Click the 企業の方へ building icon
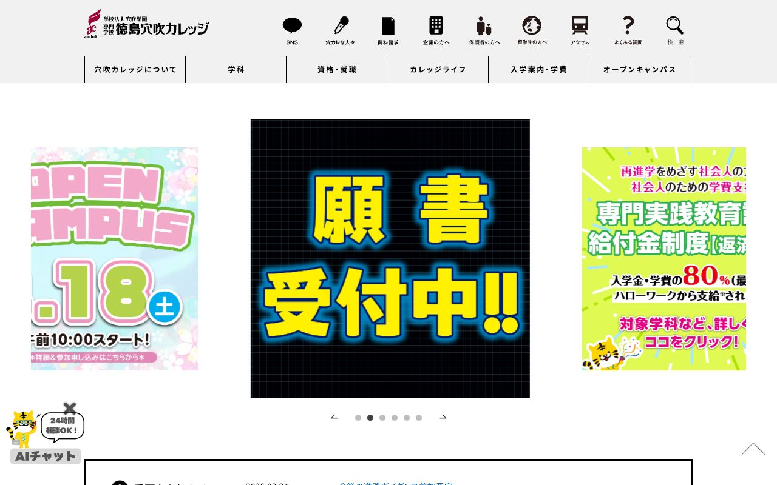 (436, 26)
